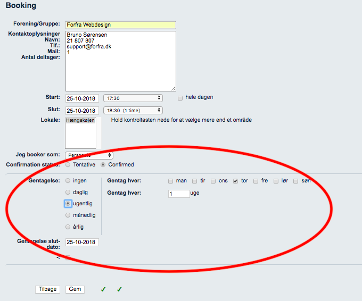Click the second green checkmark icon
Screen dimensions: 362x301
pos(119,289)
